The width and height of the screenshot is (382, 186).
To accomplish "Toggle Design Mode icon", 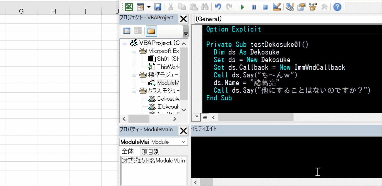I will tap(277, 7).
